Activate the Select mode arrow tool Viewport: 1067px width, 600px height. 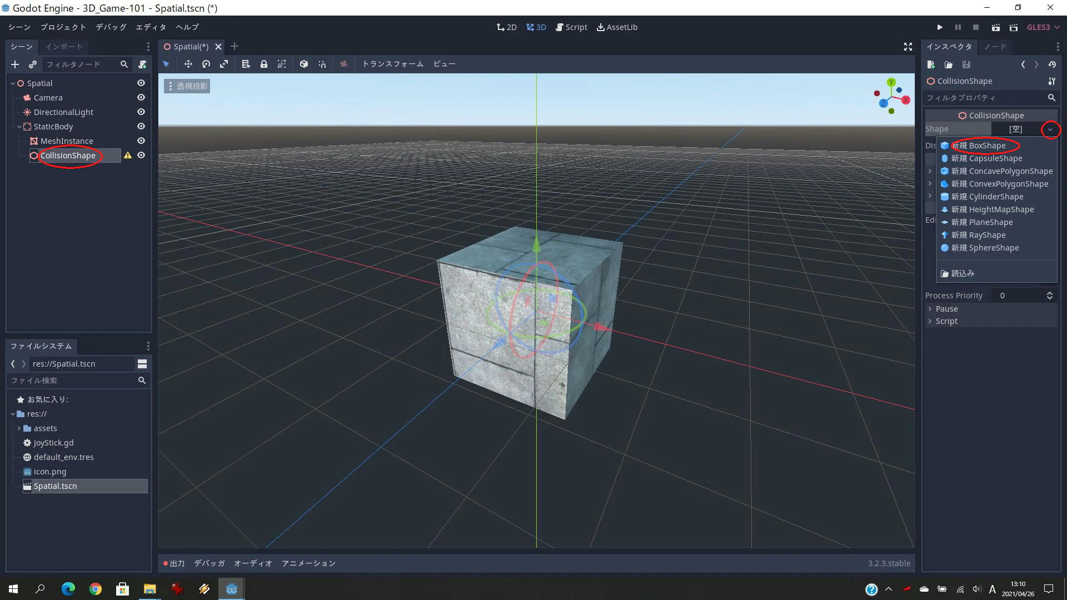click(166, 64)
